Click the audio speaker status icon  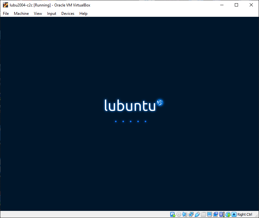(x=185, y=214)
